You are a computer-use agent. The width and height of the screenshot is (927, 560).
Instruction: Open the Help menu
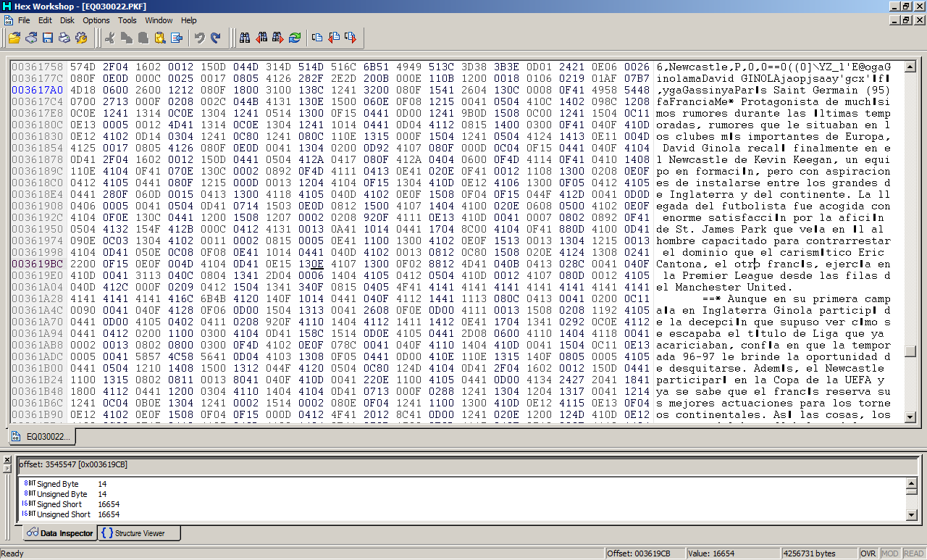point(189,20)
